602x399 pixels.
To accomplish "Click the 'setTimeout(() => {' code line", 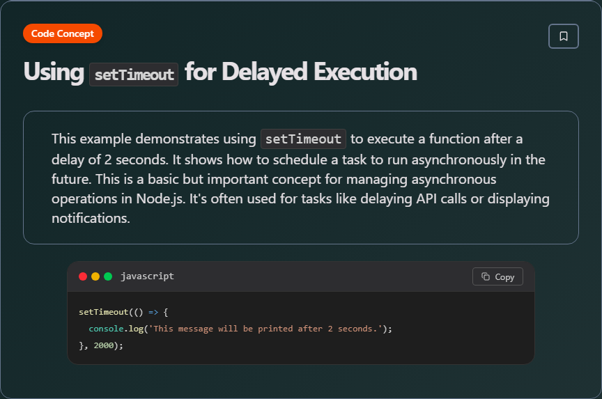I will [123, 312].
